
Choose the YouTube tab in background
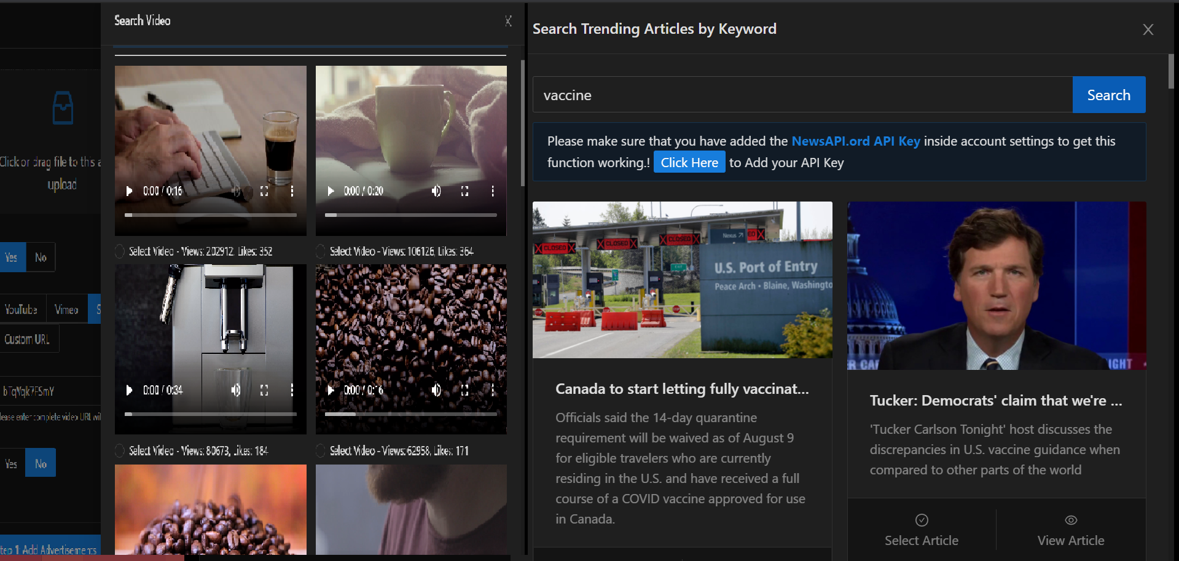tap(22, 310)
